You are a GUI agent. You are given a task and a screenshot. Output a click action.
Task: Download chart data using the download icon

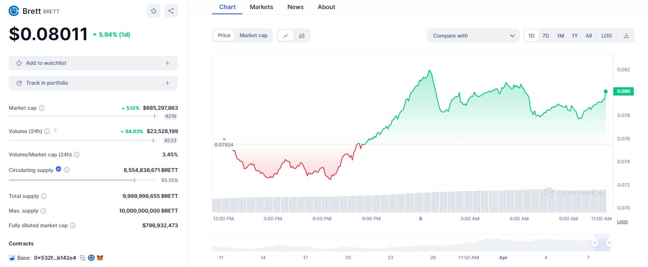point(626,36)
